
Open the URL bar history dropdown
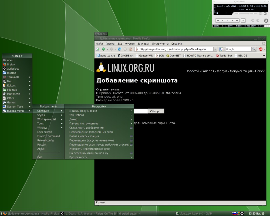[215, 49]
